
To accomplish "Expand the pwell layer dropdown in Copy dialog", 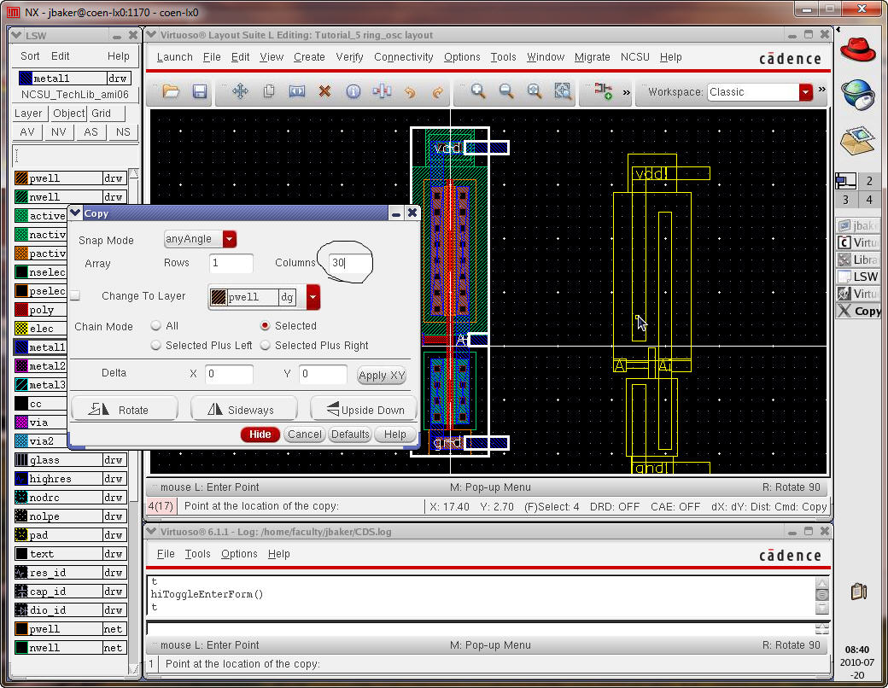I will (x=313, y=297).
